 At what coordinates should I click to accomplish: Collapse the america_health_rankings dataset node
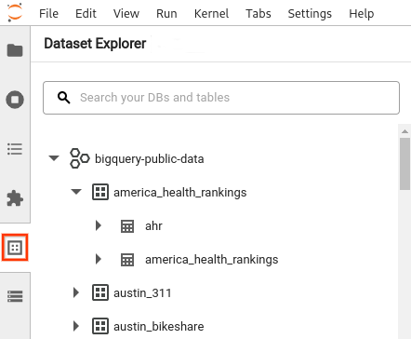click(x=76, y=192)
